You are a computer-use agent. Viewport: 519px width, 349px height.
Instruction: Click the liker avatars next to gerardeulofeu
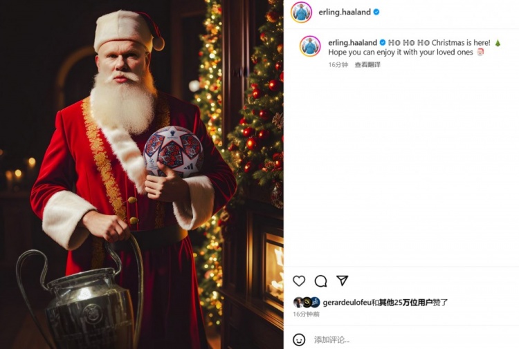pos(306,302)
